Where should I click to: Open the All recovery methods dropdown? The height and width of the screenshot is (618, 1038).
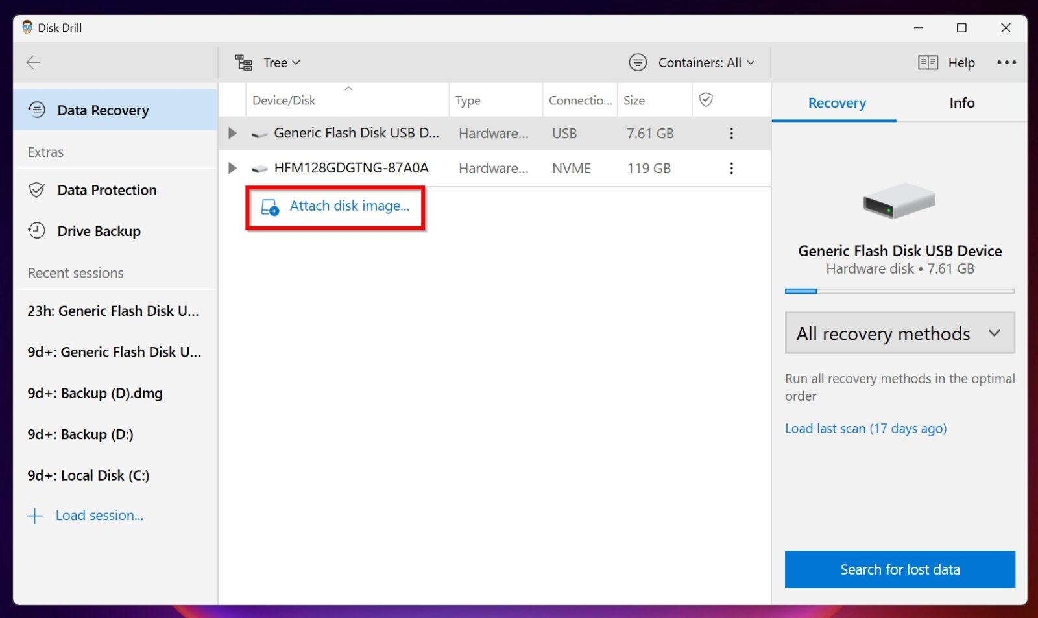899,333
